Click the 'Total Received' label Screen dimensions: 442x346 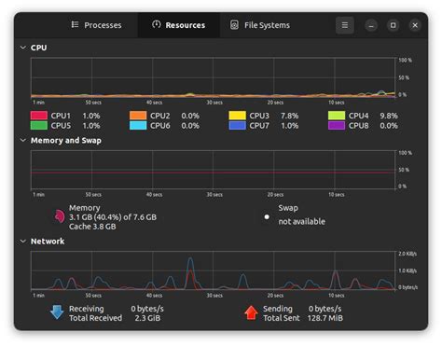(x=95, y=318)
